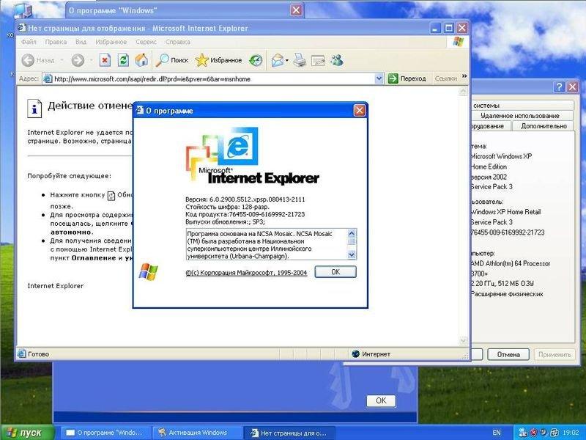This screenshot has height=440, width=586.
Task: Click the Переход go button
Action: 407,78
